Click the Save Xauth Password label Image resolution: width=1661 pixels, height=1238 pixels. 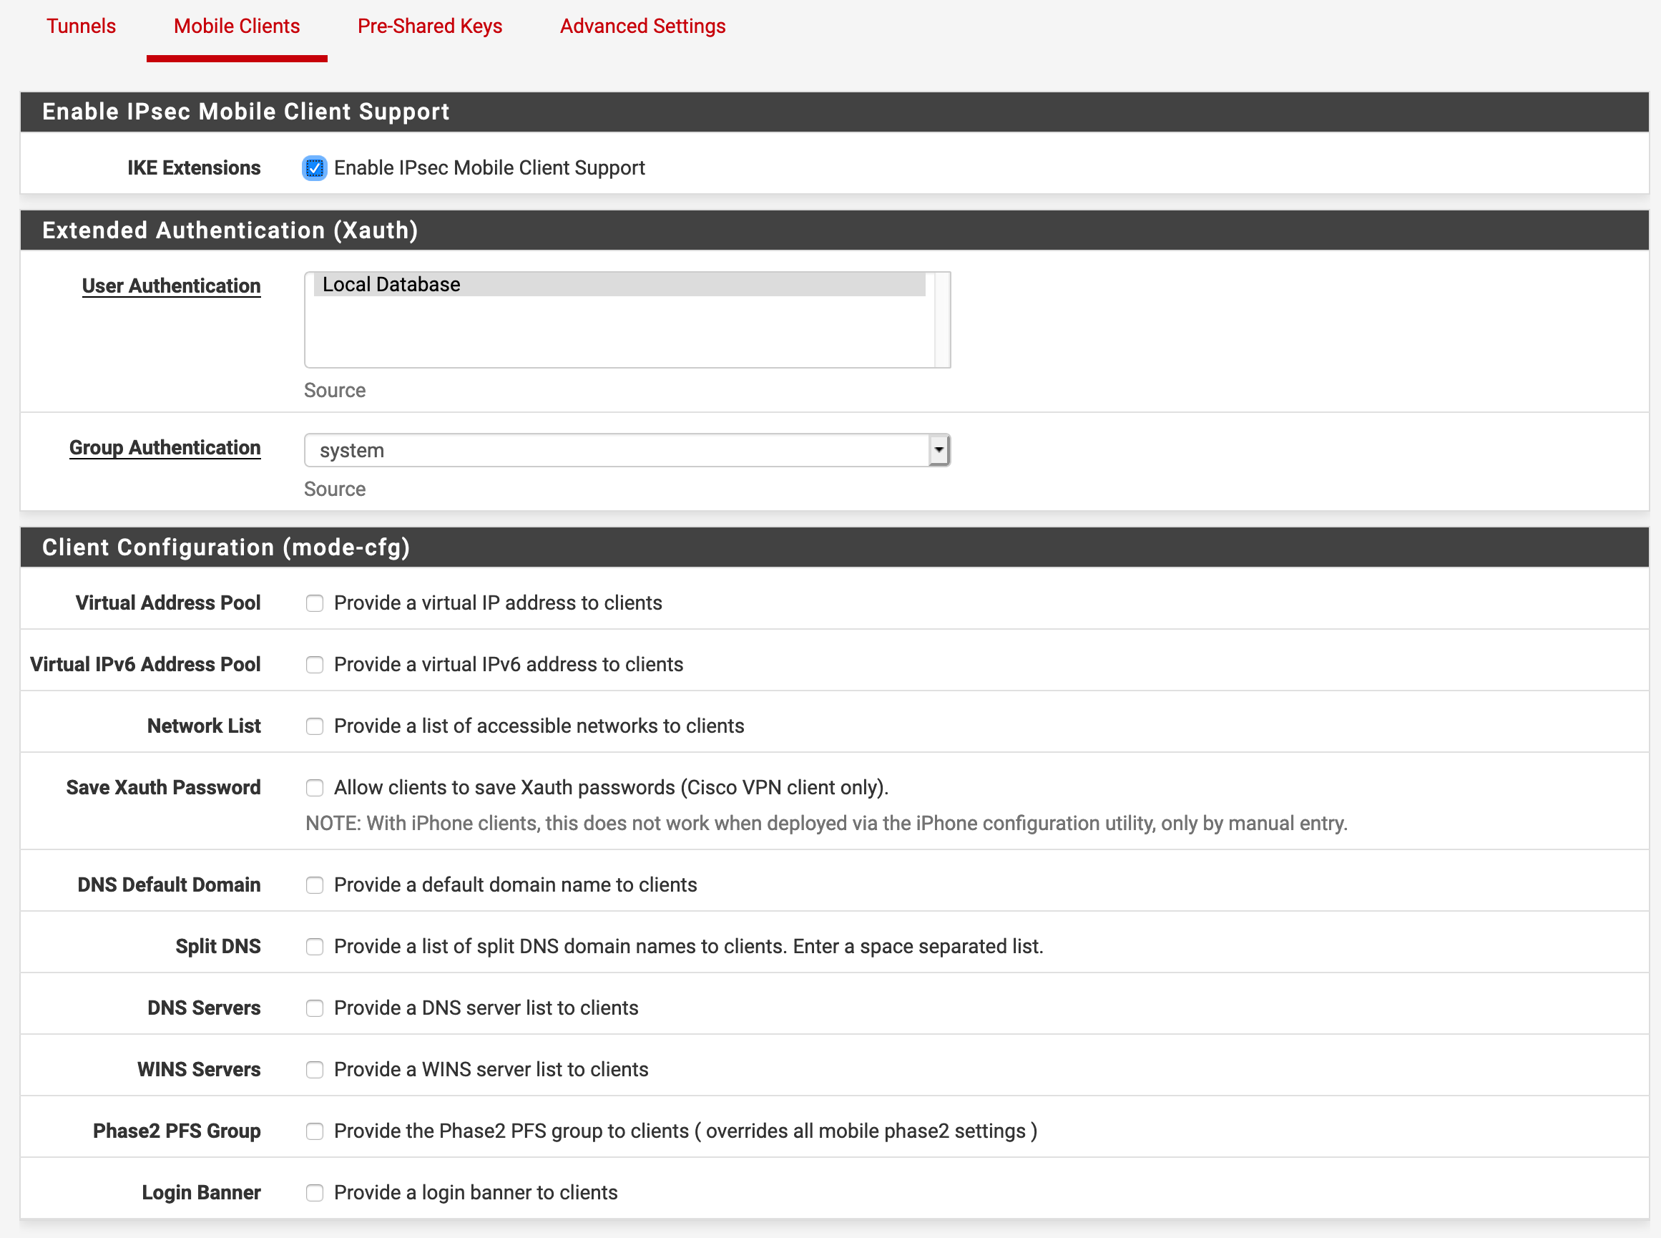tap(163, 788)
